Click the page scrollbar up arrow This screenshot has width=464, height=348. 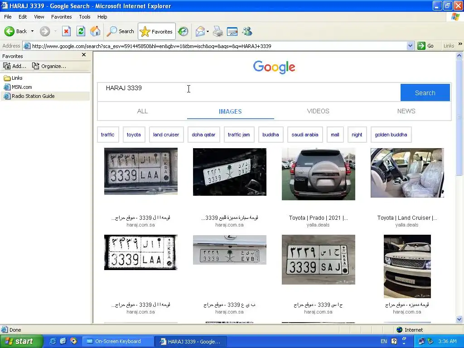459,55
